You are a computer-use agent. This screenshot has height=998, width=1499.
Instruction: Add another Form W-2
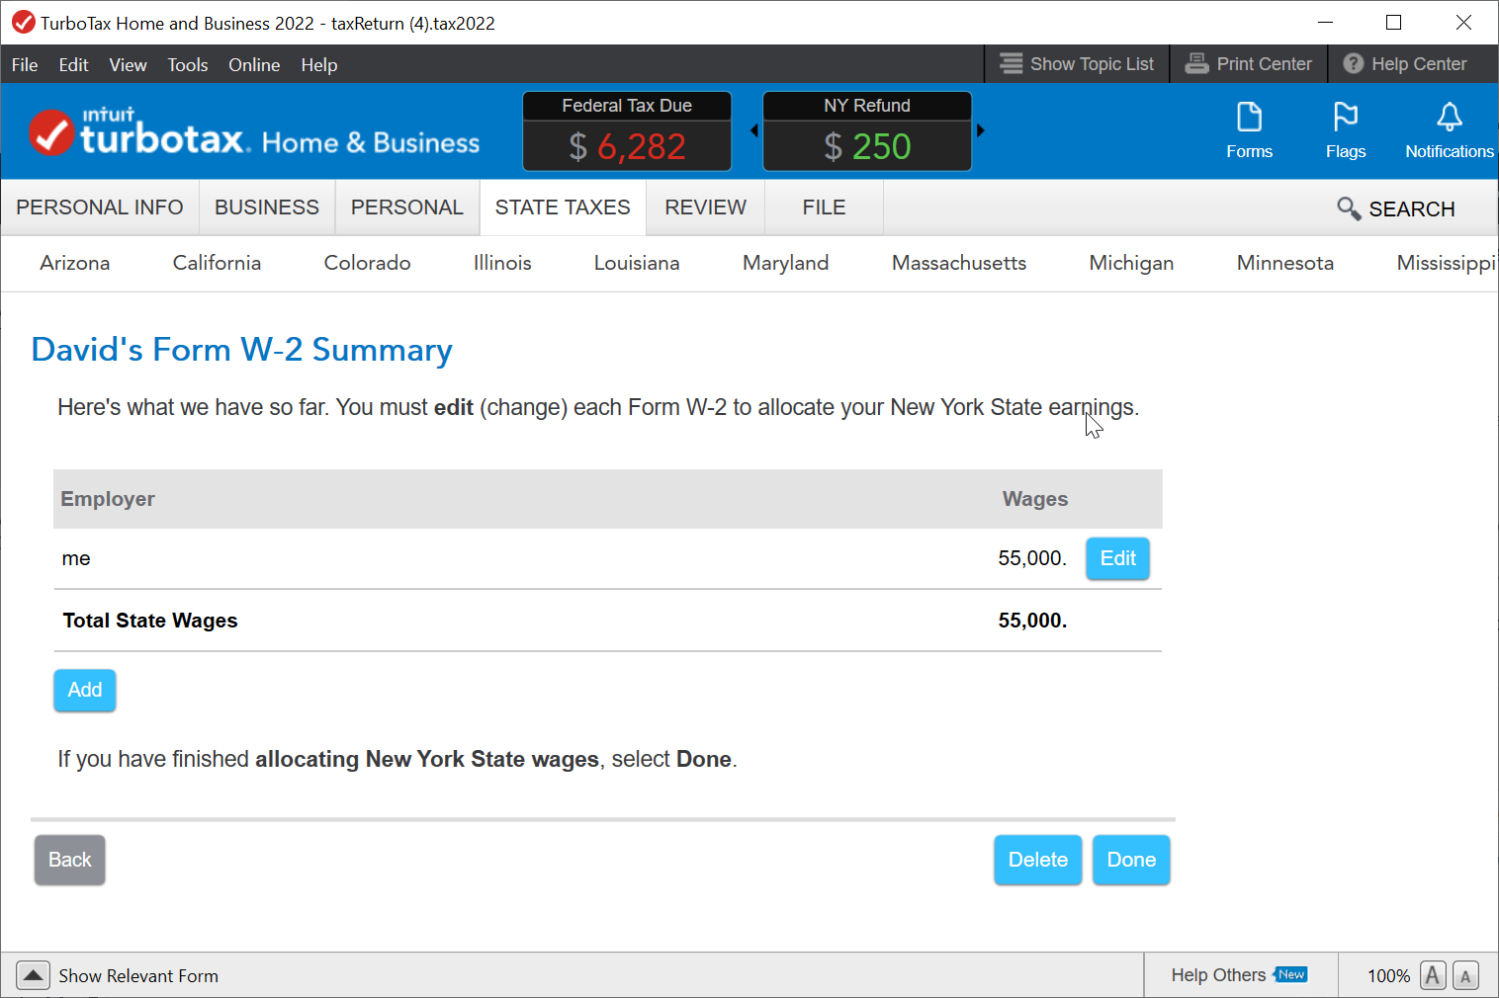(85, 690)
